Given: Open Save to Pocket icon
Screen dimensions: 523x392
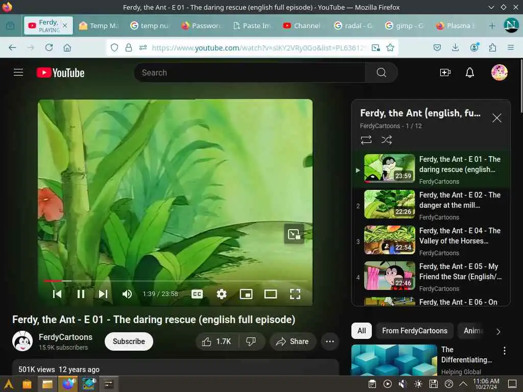Looking at the screenshot, I should [437, 47].
